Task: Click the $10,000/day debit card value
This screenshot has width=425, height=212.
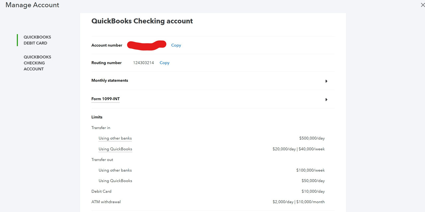Action: click(313, 191)
